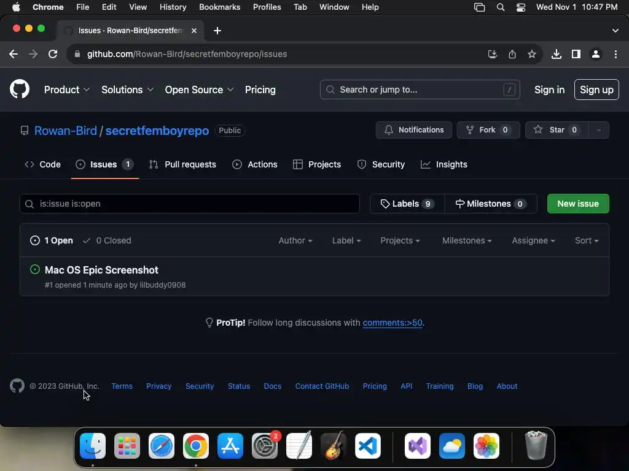Launch Safari from the dock

tap(162, 446)
